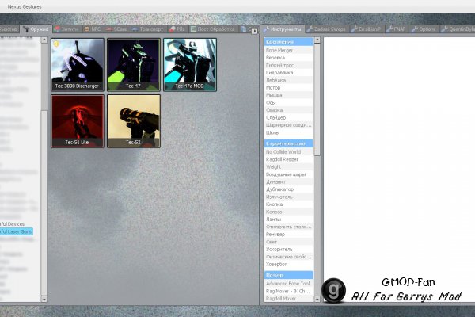Image resolution: width=475 pixels, height=317 pixels.
Task: Choose the No Collide World tool
Action: (x=288, y=151)
